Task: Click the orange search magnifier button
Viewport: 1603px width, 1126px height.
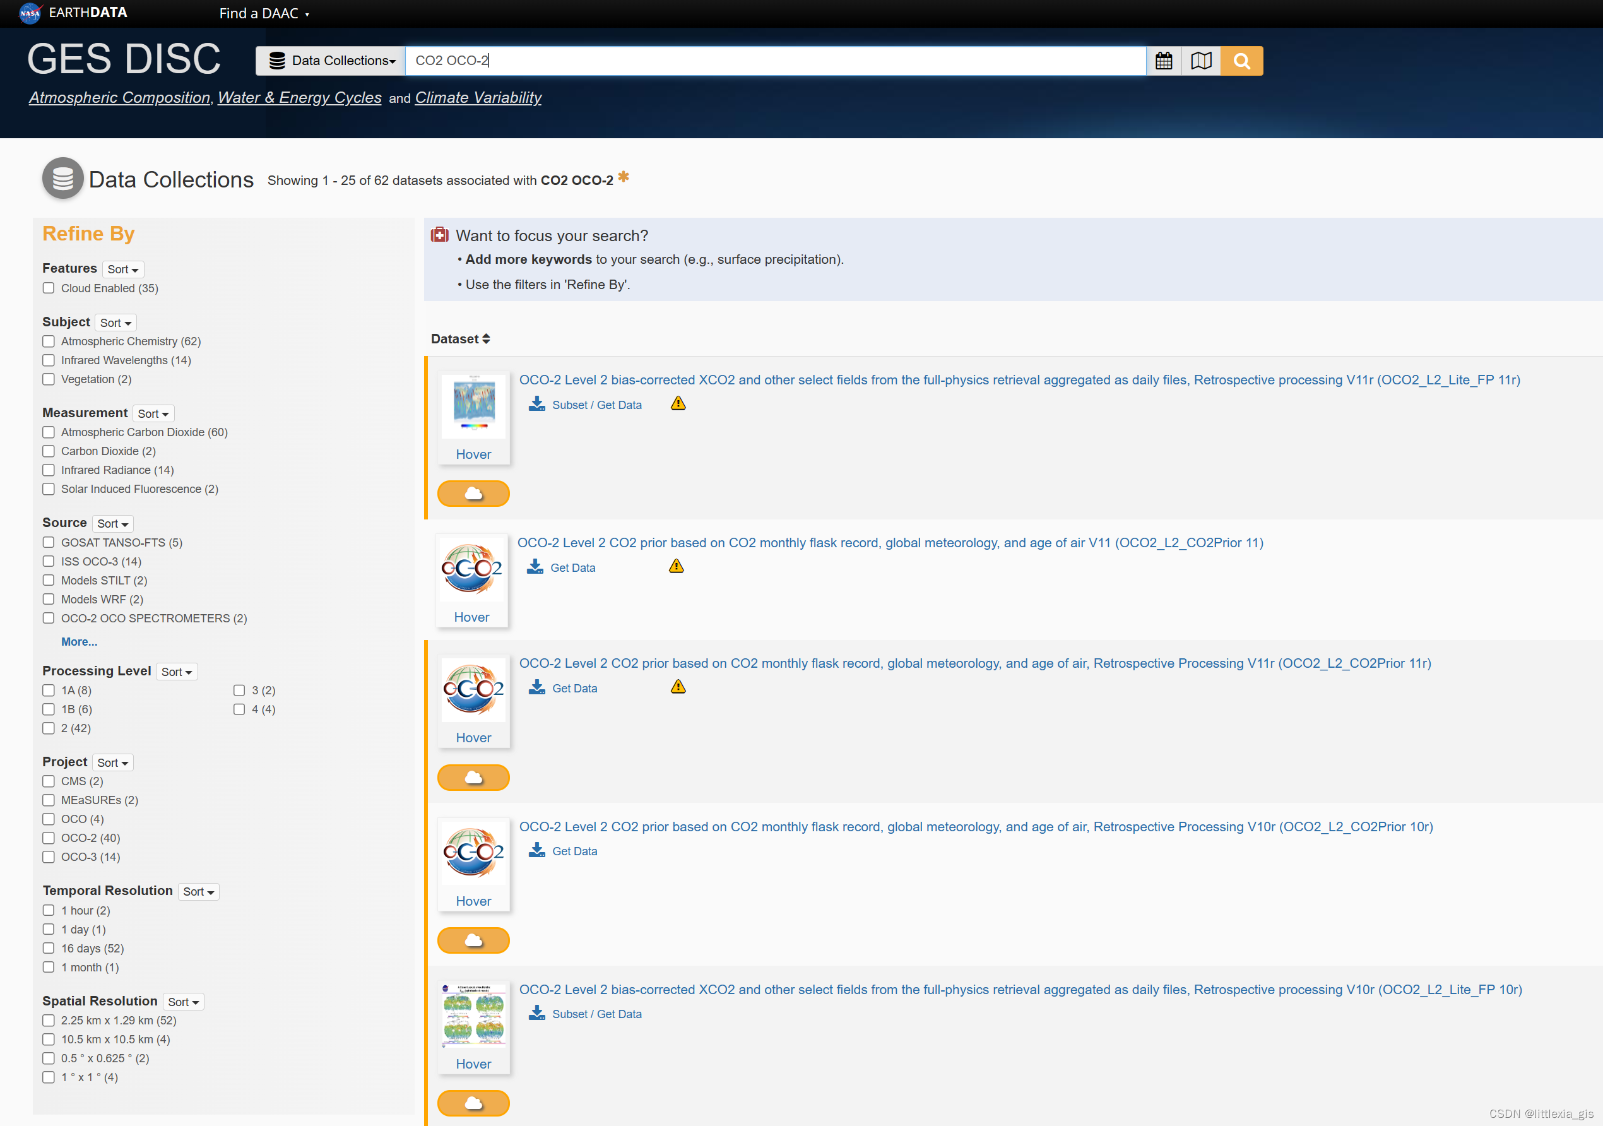Action: click(x=1241, y=61)
